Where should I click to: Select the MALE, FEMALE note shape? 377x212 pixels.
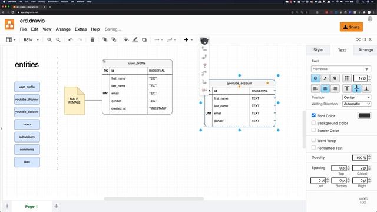coord(75,101)
